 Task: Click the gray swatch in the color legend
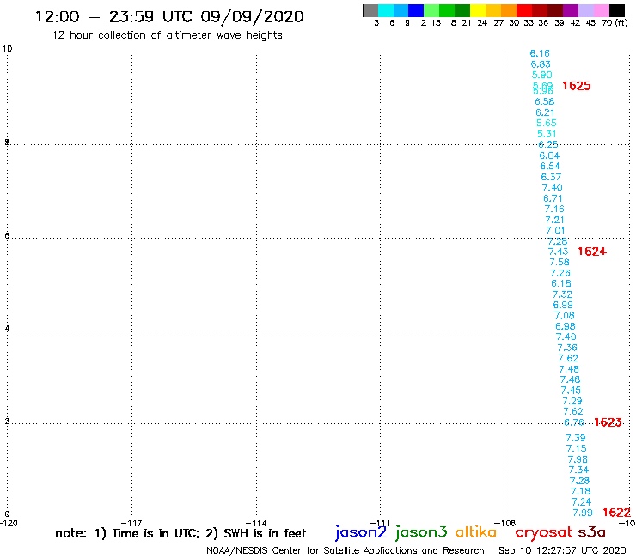370,10
